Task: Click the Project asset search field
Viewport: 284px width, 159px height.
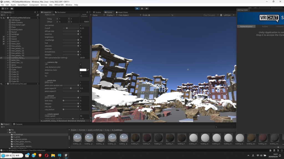Action: 225,127
